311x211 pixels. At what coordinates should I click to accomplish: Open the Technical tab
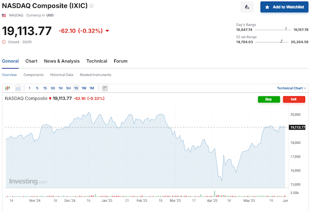tap(97, 61)
